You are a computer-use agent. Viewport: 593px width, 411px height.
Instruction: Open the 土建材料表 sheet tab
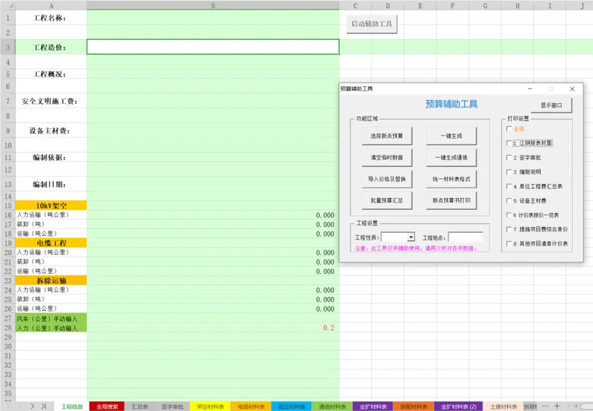[x=503, y=407]
